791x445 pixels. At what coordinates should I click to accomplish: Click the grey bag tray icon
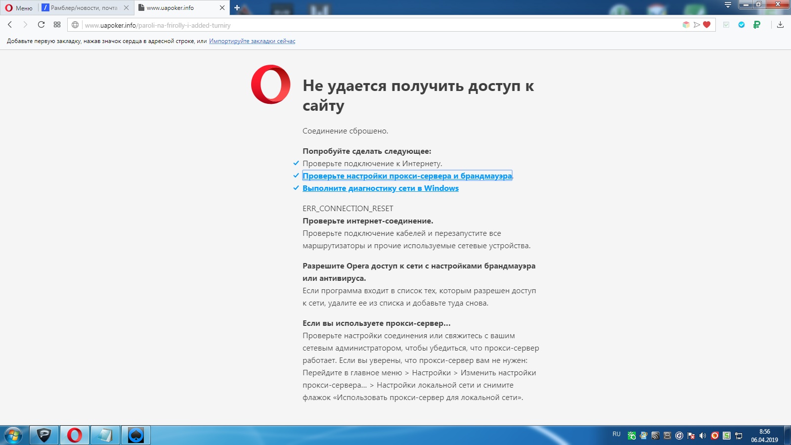pos(667,436)
